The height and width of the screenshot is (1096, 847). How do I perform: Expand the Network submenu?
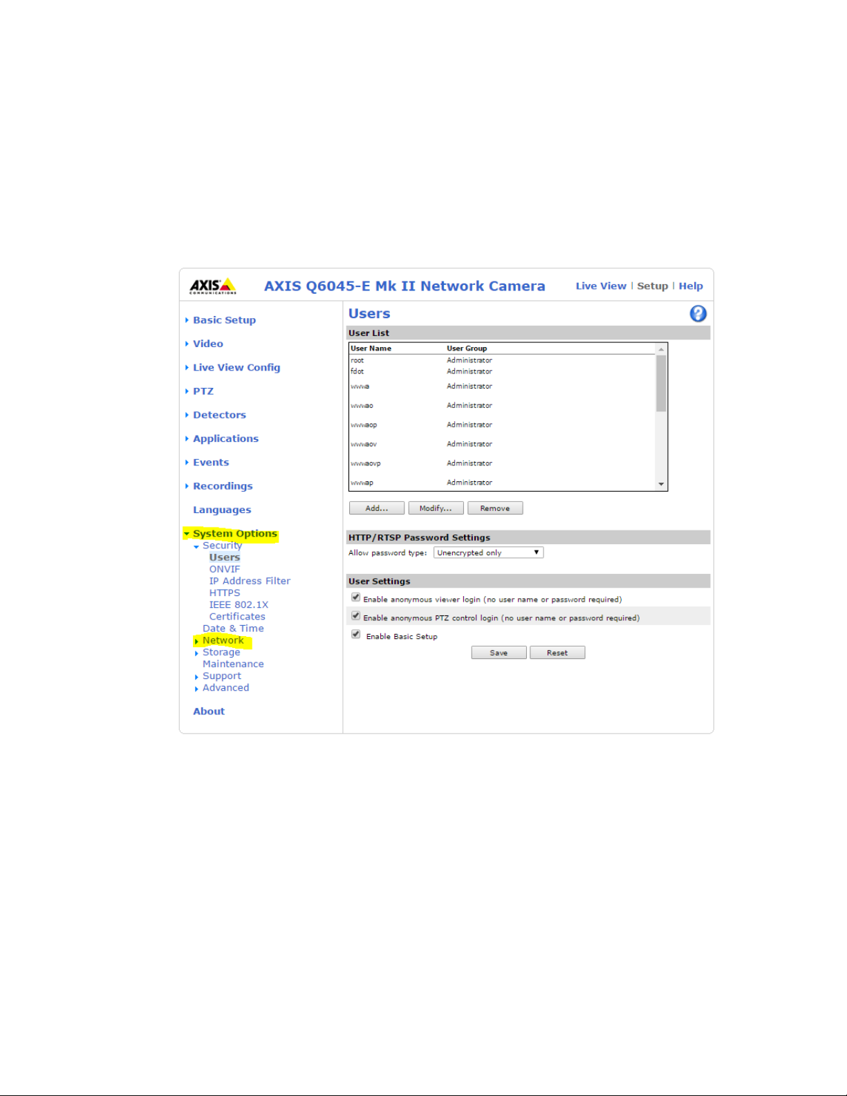(223, 641)
